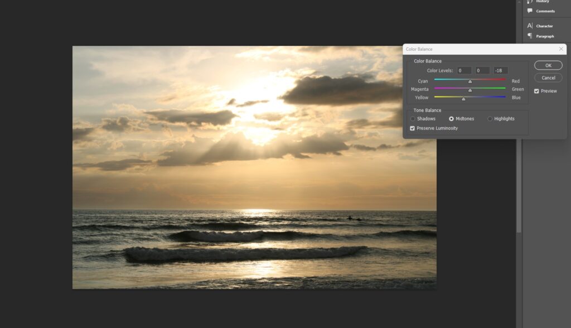Image resolution: width=571 pixels, height=328 pixels.
Task: Click the History panel label
Action: click(x=542, y=2)
